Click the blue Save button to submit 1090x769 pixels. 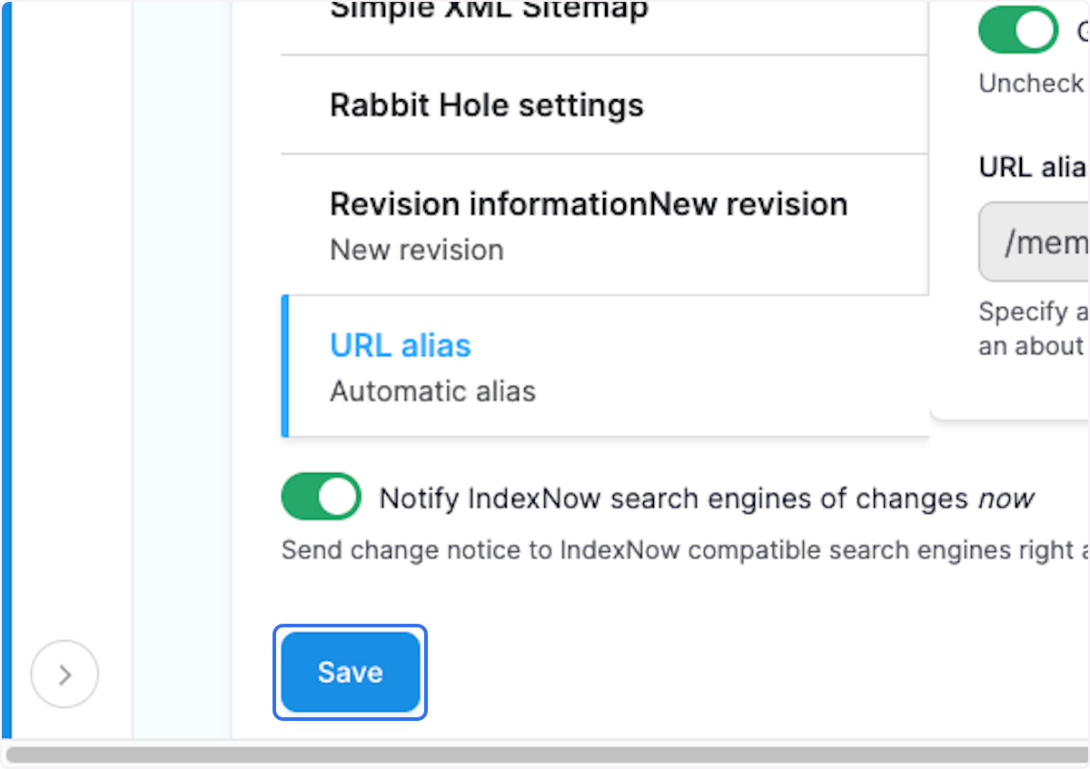coord(350,672)
